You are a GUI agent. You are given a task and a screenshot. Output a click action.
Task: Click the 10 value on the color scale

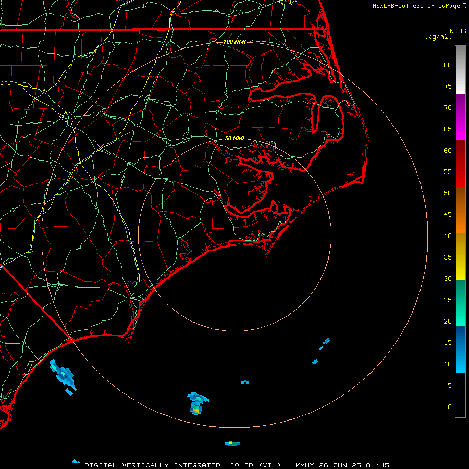[x=448, y=364]
